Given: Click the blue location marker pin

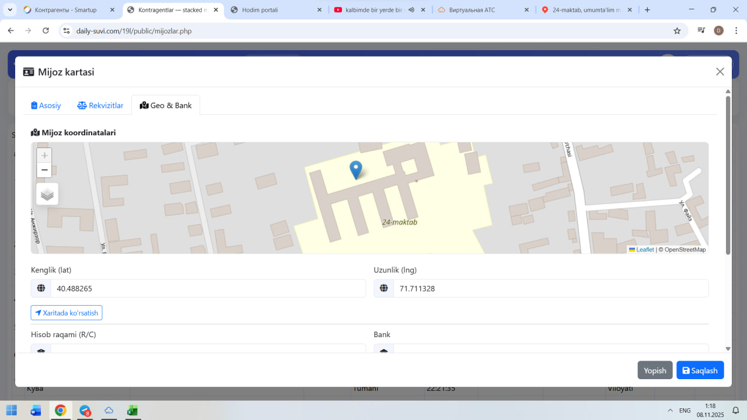Looking at the screenshot, I should click(355, 170).
